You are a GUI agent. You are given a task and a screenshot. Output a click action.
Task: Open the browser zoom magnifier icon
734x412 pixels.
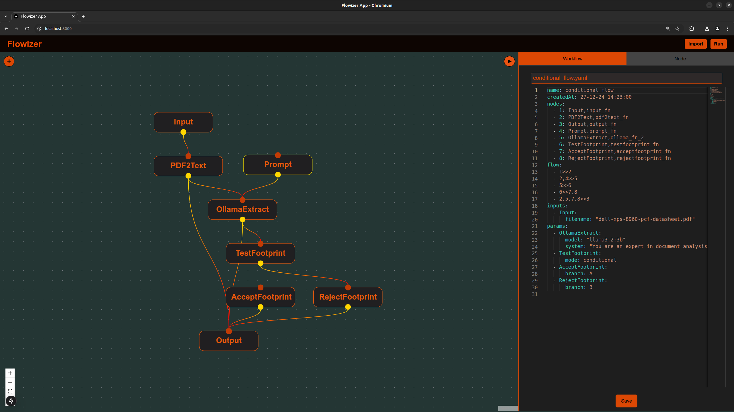[x=668, y=29]
